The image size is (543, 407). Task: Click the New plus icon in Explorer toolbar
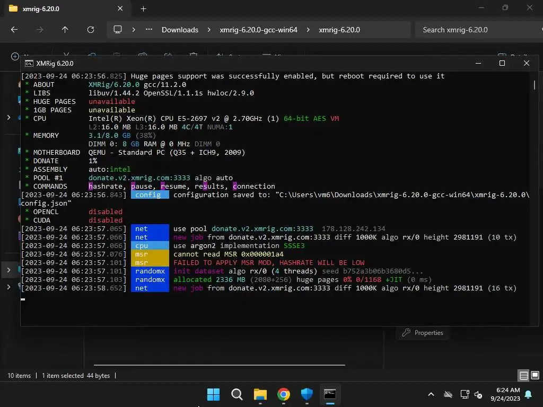(15, 56)
